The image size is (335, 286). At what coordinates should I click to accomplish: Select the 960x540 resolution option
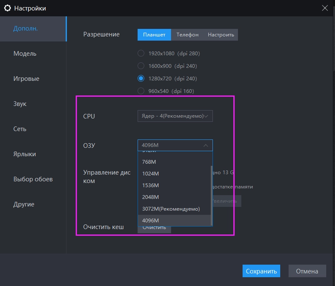click(x=141, y=91)
